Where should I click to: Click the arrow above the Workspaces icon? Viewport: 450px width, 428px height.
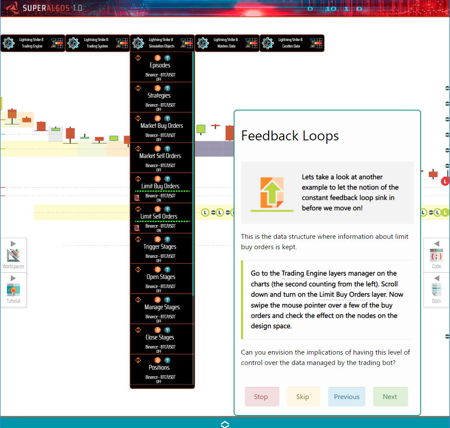[13, 243]
